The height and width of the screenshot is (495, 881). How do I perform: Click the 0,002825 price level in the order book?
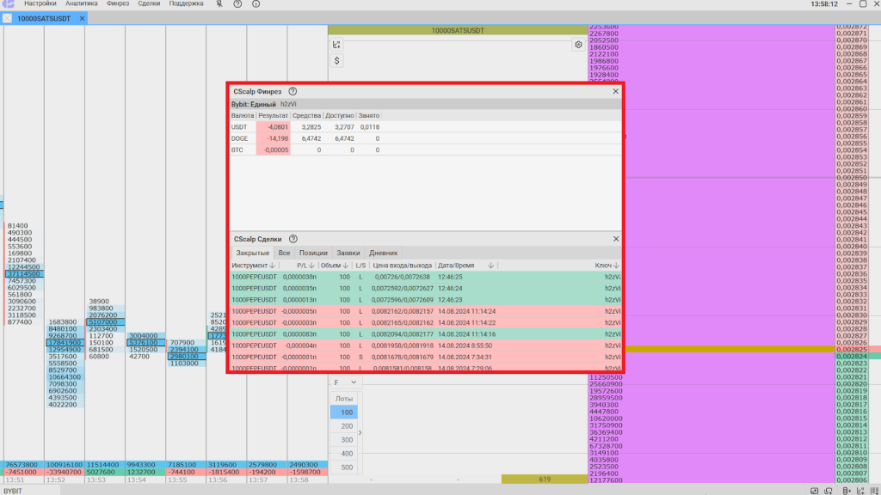pos(858,351)
